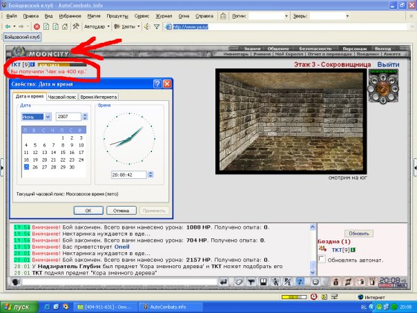417x313 pixels.
Task: Open the Магия menu
Action: [94, 16]
